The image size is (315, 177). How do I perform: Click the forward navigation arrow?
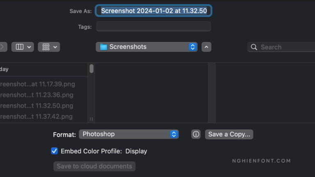2,47
